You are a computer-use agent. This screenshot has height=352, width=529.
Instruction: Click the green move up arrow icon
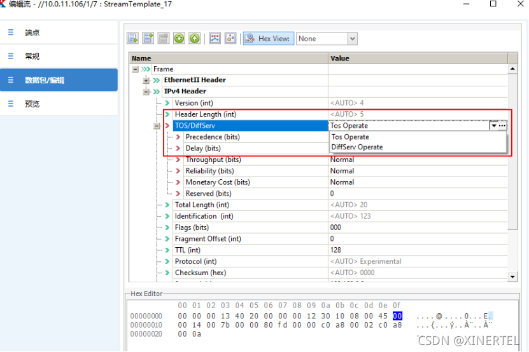(x=195, y=38)
